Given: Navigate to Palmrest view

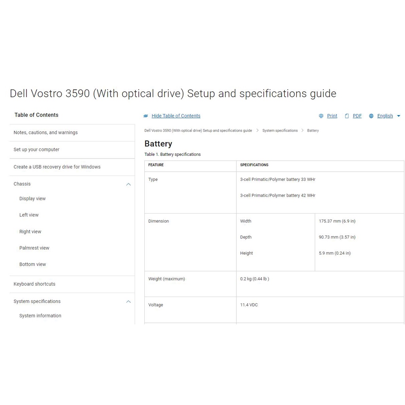Looking at the screenshot, I should click(34, 248).
